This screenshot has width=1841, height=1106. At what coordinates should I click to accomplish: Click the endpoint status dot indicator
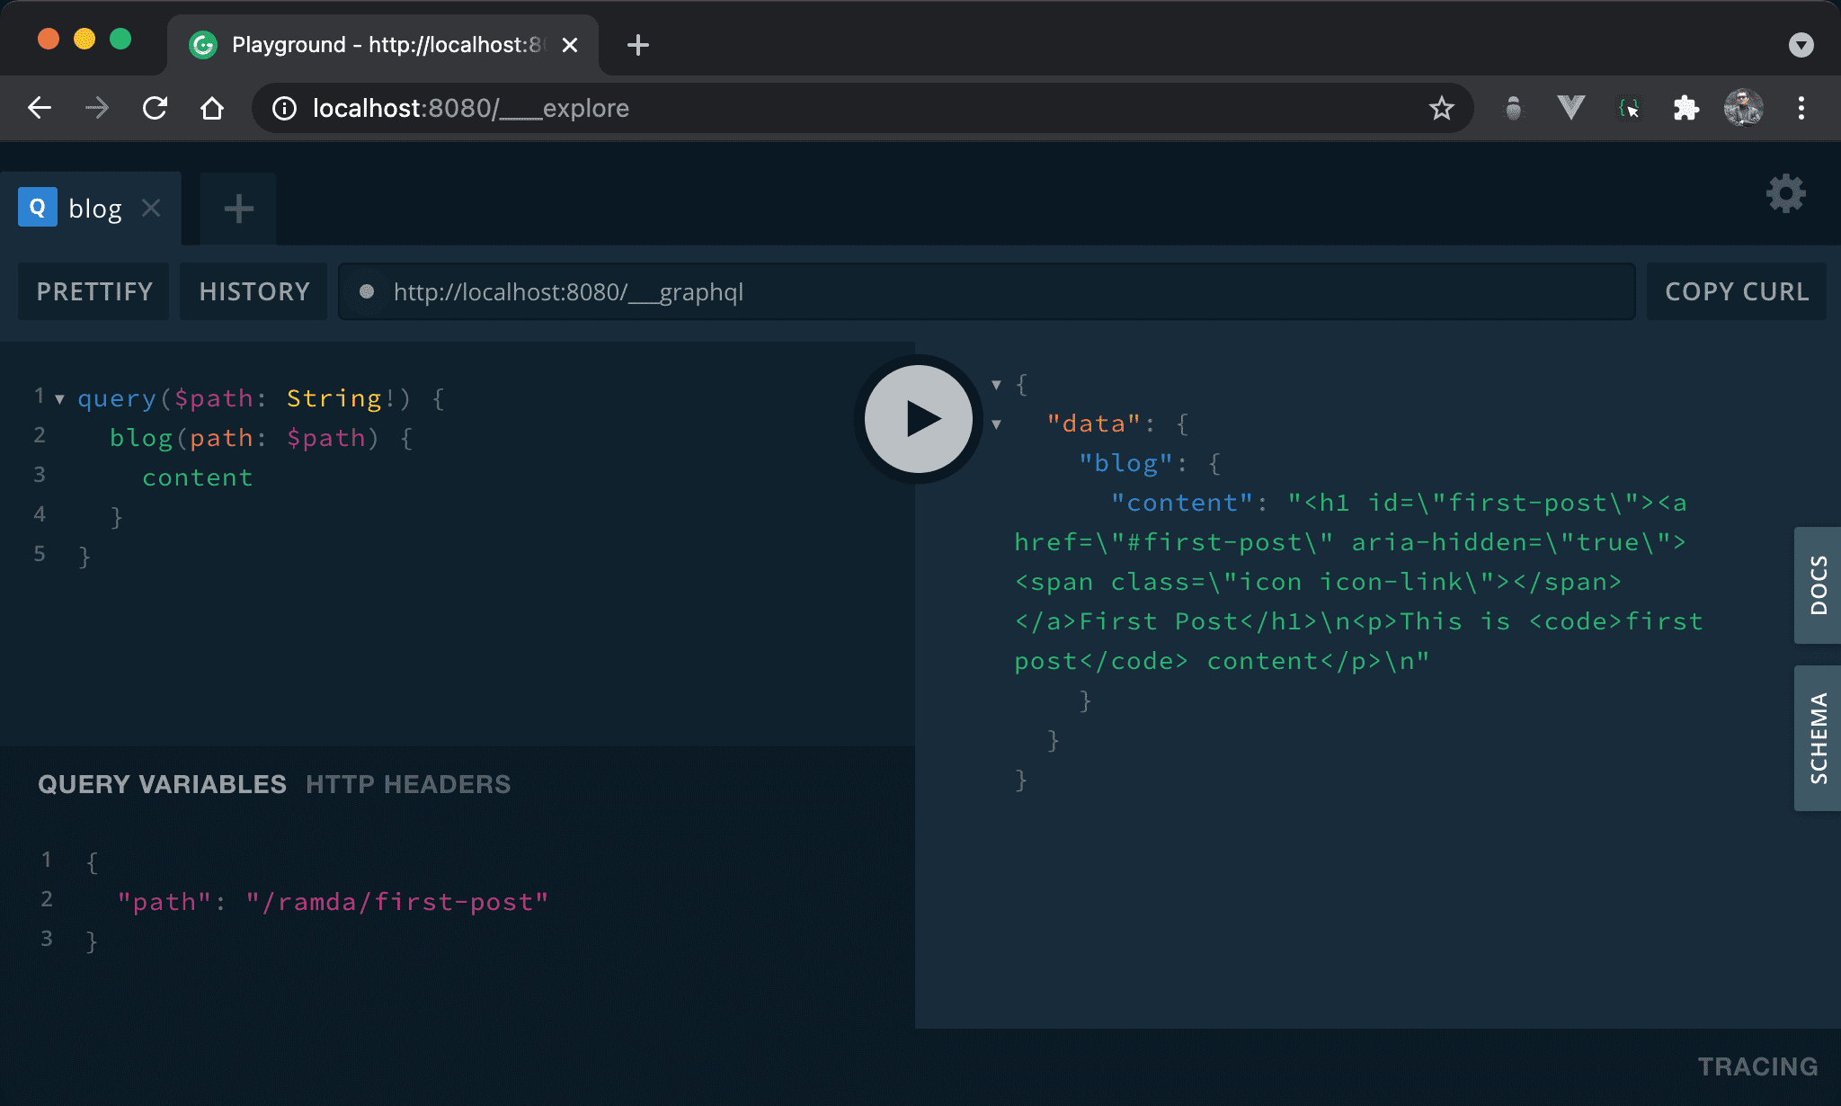coord(366,291)
